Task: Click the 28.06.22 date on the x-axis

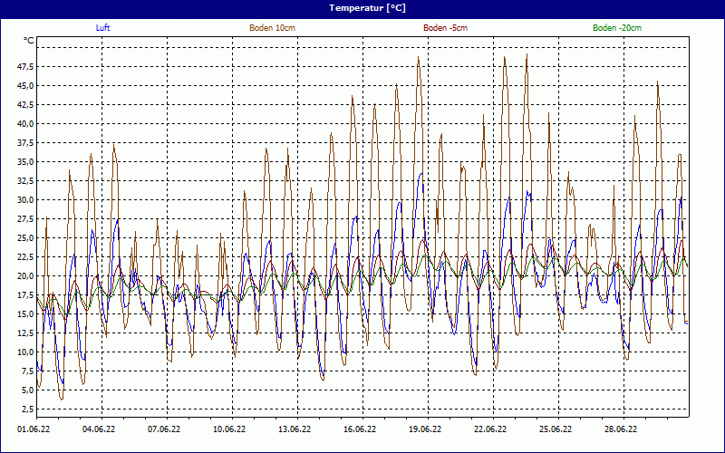Action: pyautogui.click(x=621, y=429)
